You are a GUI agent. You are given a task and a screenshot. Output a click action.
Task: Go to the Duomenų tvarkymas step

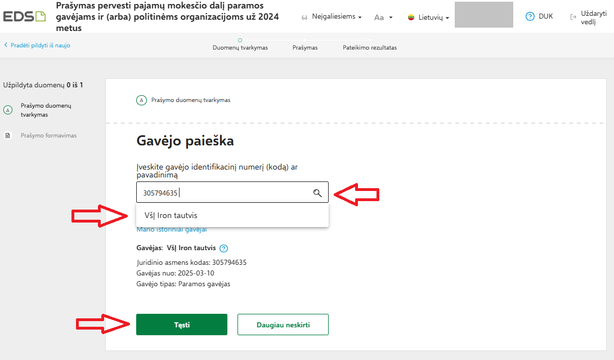pos(240,47)
